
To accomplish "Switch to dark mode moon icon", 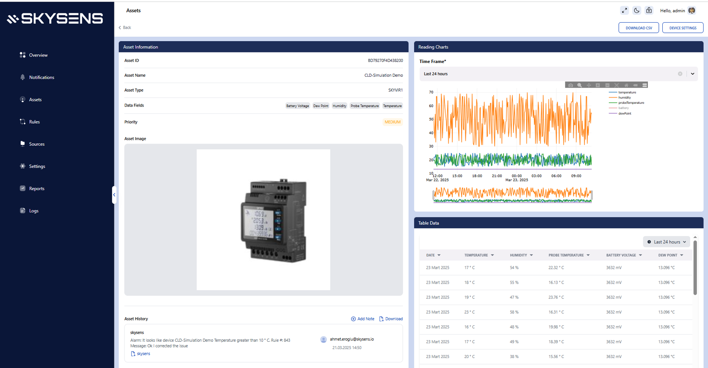I will tap(636, 10).
